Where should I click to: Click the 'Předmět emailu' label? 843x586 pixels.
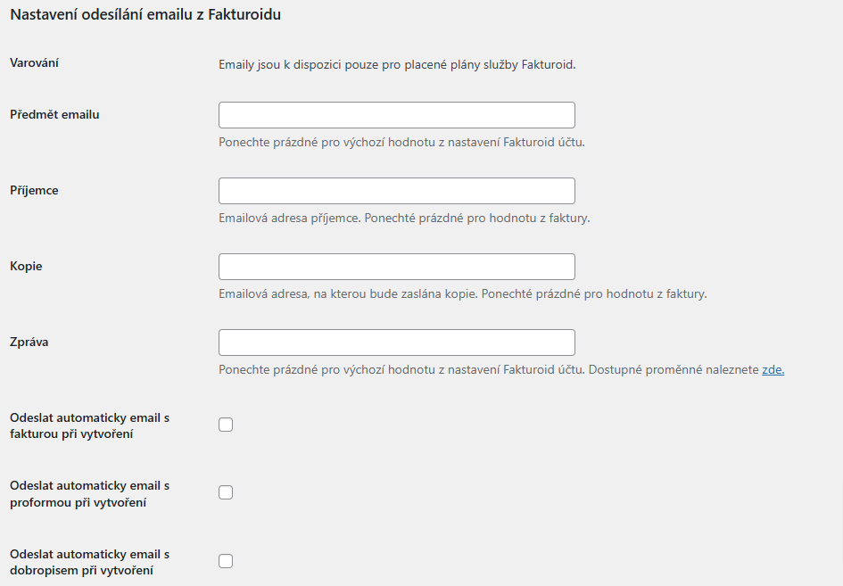54,114
